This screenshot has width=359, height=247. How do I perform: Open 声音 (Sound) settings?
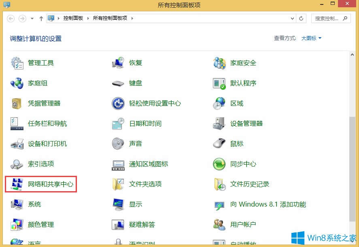point(135,144)
